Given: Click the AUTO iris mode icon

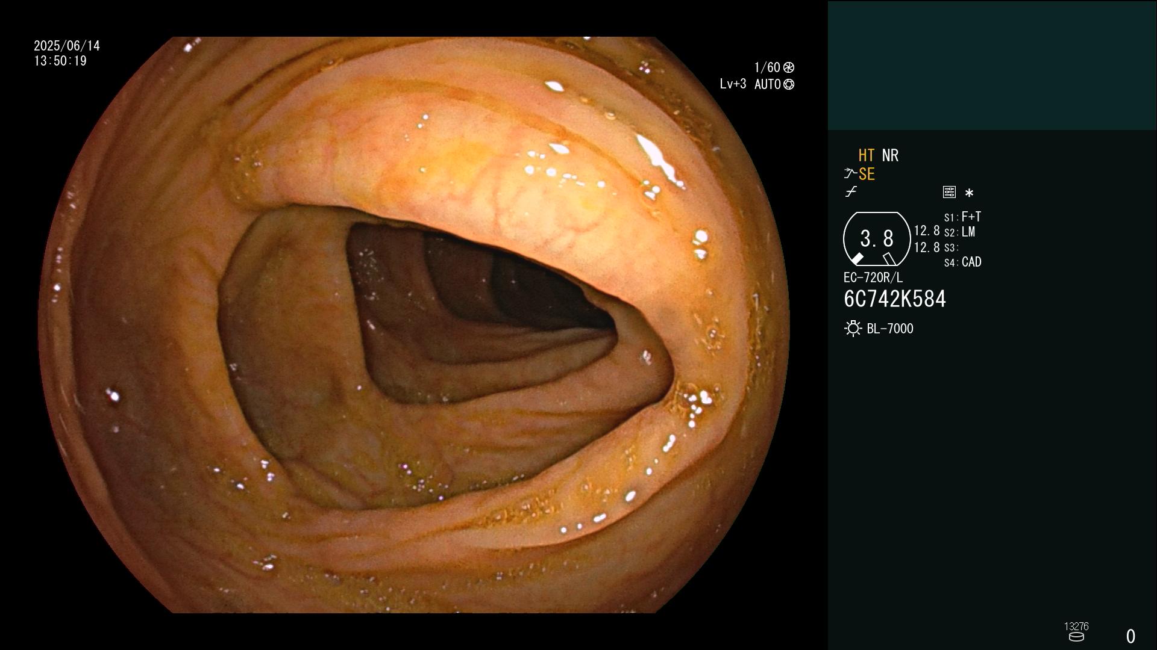Looking at the screenshot, I should click(x=789, y=84).
